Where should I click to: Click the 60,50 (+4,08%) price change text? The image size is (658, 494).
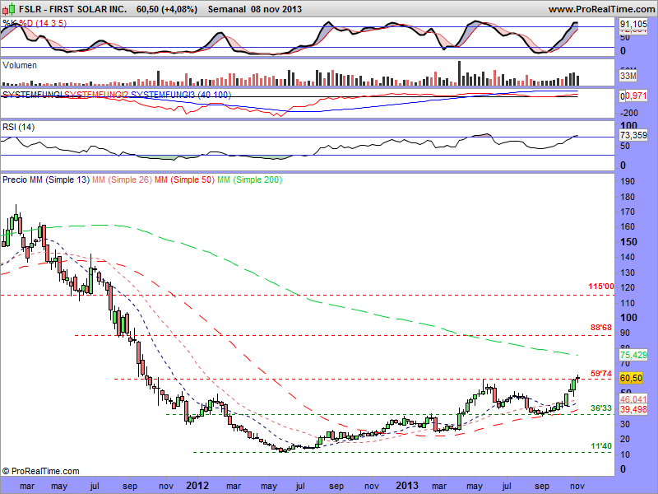[167, 9]
